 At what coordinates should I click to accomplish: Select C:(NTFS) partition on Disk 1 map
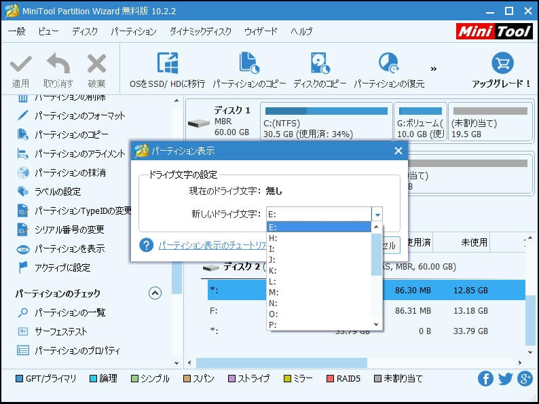pos(327,121)
